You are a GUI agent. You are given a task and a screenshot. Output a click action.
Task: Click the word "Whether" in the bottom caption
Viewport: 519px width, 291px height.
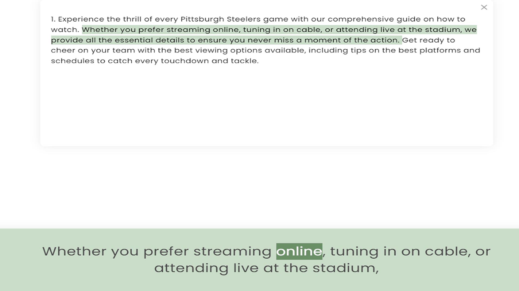click(74, 251)
